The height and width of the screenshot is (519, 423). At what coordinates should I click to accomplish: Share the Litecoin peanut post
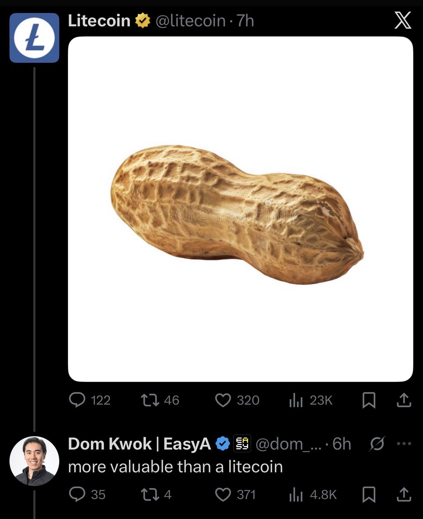[x=404, y=400]
